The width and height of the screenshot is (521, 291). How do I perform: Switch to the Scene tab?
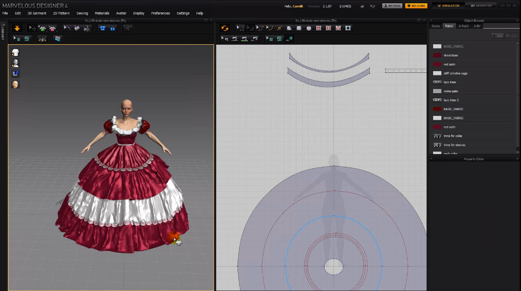[x=436, y=26]
